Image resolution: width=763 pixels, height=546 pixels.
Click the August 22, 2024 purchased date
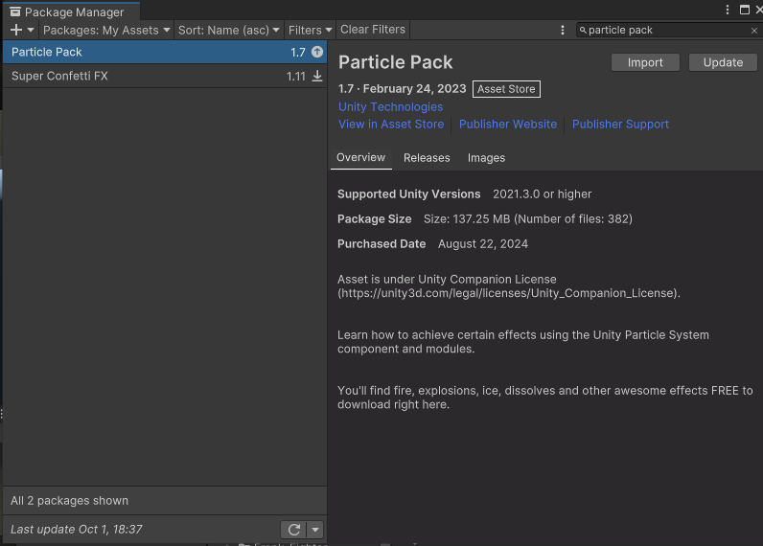[483, 244]
